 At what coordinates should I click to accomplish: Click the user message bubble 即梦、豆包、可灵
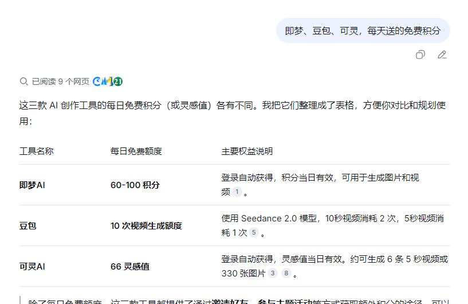tap(363, 30)
